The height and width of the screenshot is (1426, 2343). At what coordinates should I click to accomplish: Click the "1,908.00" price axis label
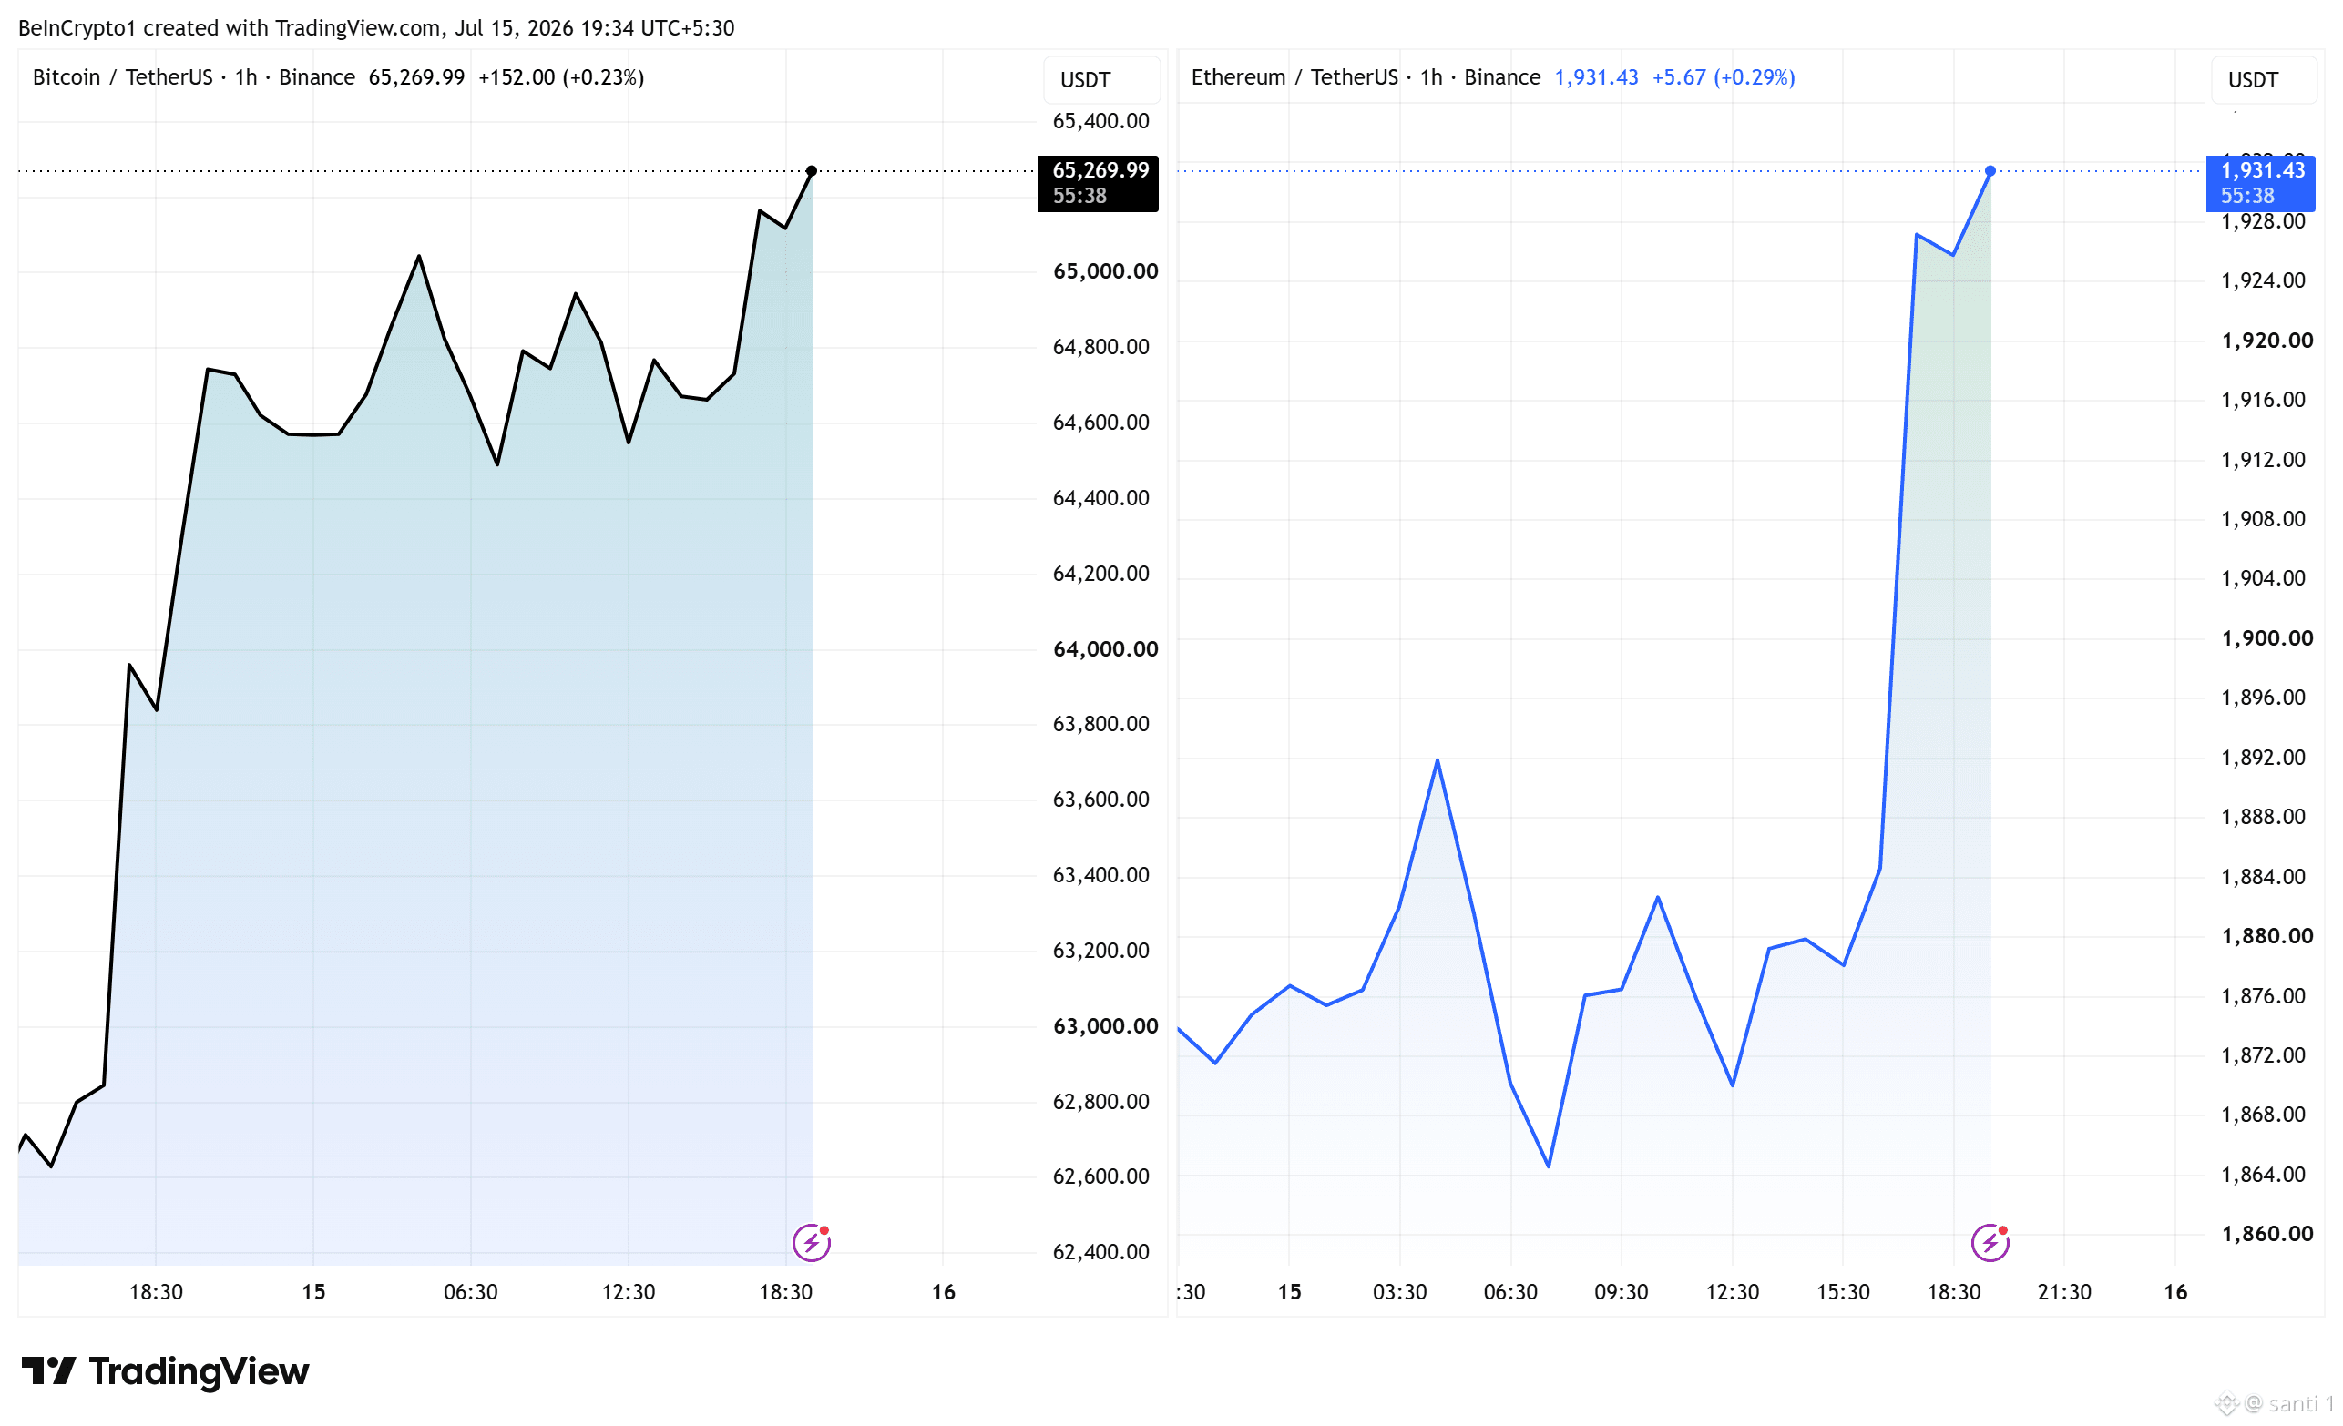pos(2263,519)
